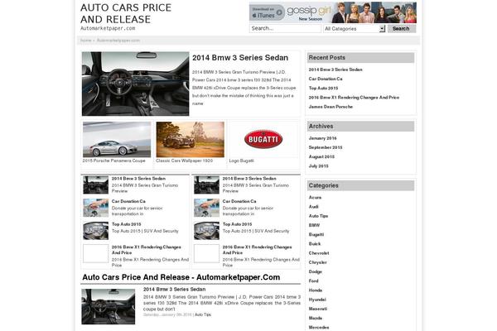Click the Top Auto 2015 thumbnail in left list
The image size is (497, 331).
click(x=96, y=231)
